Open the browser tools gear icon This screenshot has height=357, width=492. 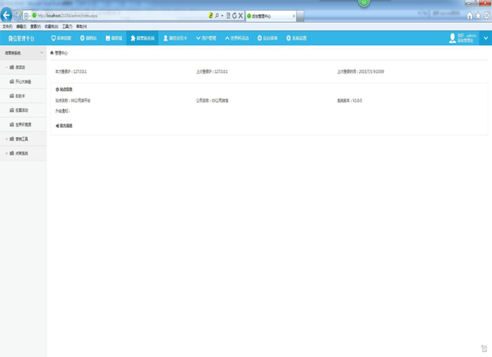click(486, 16)
